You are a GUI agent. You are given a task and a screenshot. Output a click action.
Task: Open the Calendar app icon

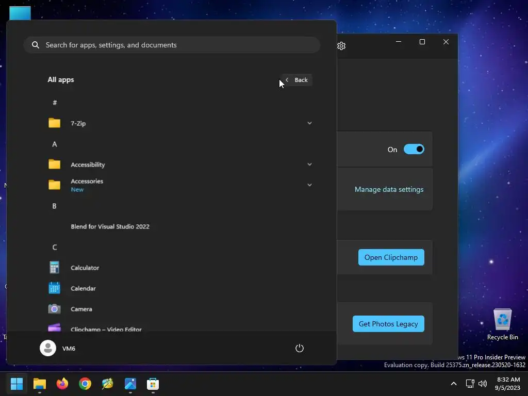pyautogui.click(x=54, y=288)
